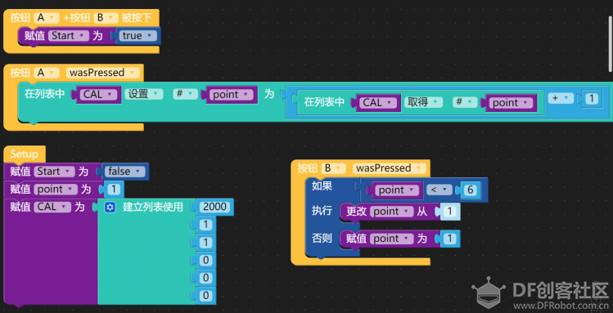The image size is (613, 313).
Task: Open CAL dropdown in the 取得 list block
Action: click(377, 103)
